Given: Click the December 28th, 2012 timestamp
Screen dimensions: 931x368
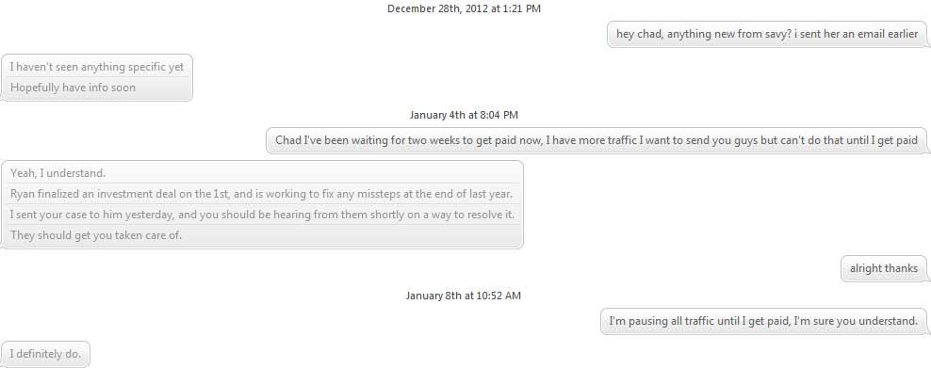Looking at the screenshot, I should [464, 8].
